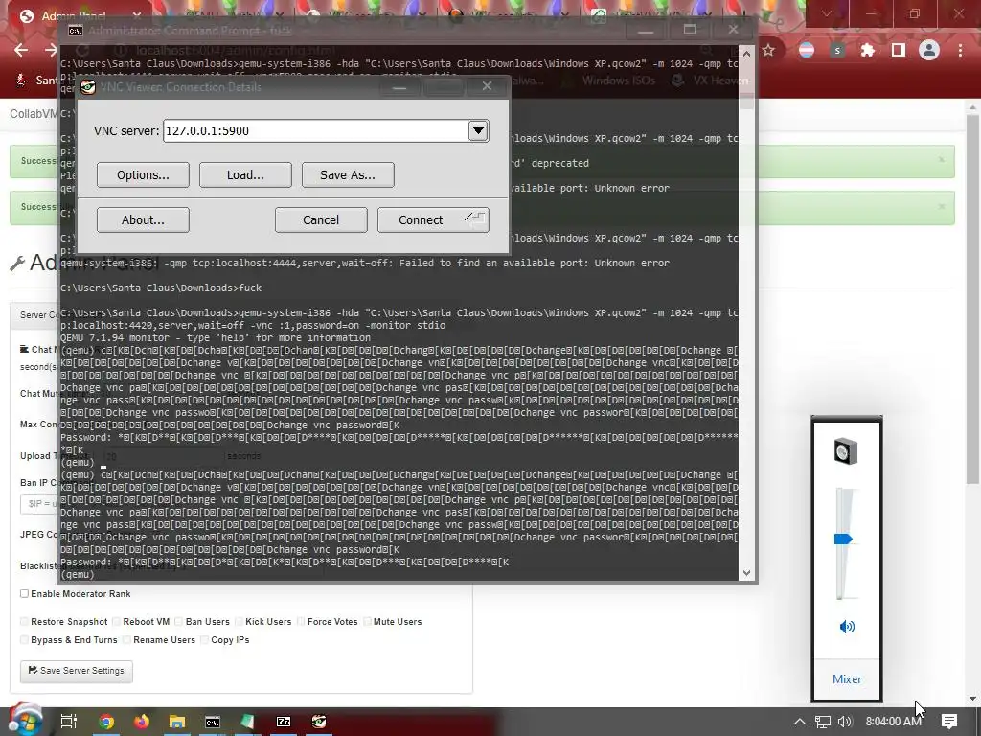Open Firefox from the taskbar

(142, 722)
